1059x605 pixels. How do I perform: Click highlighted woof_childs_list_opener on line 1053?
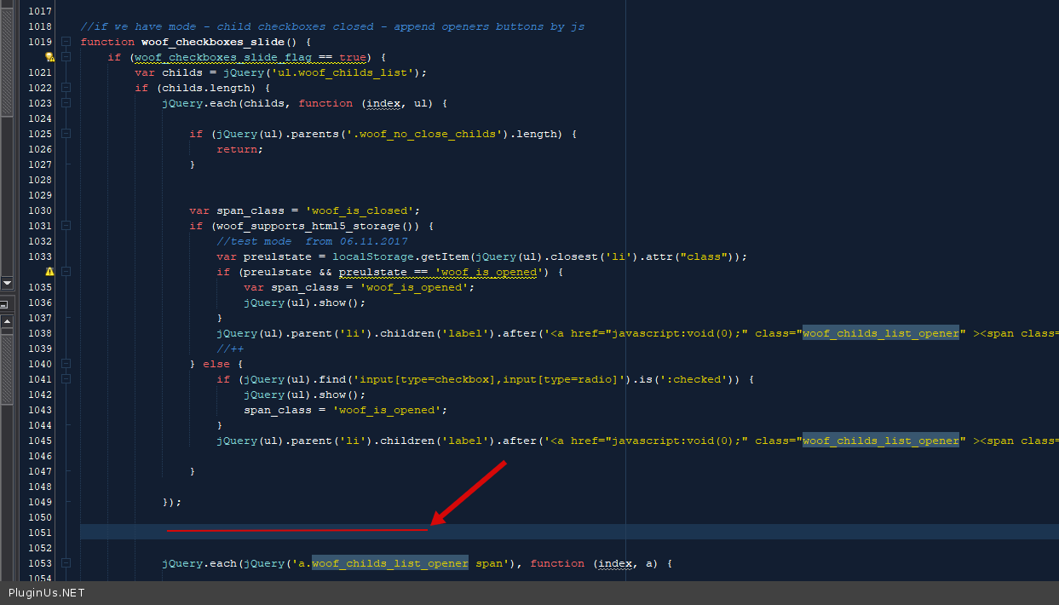[389, 563]
